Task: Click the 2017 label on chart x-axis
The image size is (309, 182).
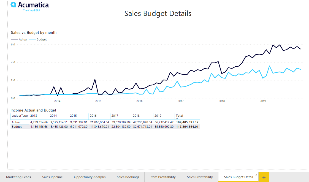Action: pos(181,101)
